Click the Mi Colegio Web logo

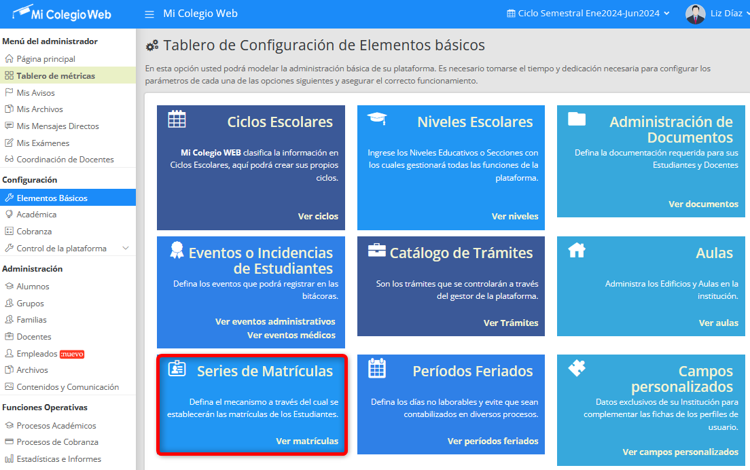click(61, 14)
